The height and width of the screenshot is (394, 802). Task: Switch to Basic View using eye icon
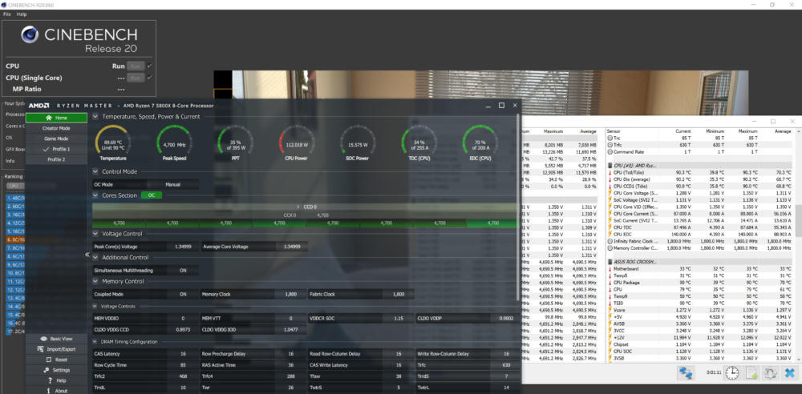[x=56, y=339]
